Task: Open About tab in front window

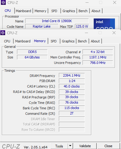Action: tap(95, 41)
